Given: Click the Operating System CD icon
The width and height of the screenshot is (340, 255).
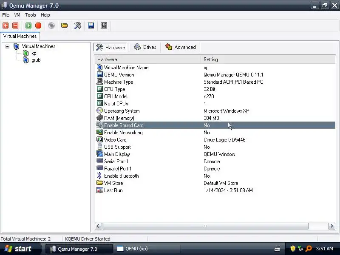Looking at the screenshot, I should (x=100, y=110).
